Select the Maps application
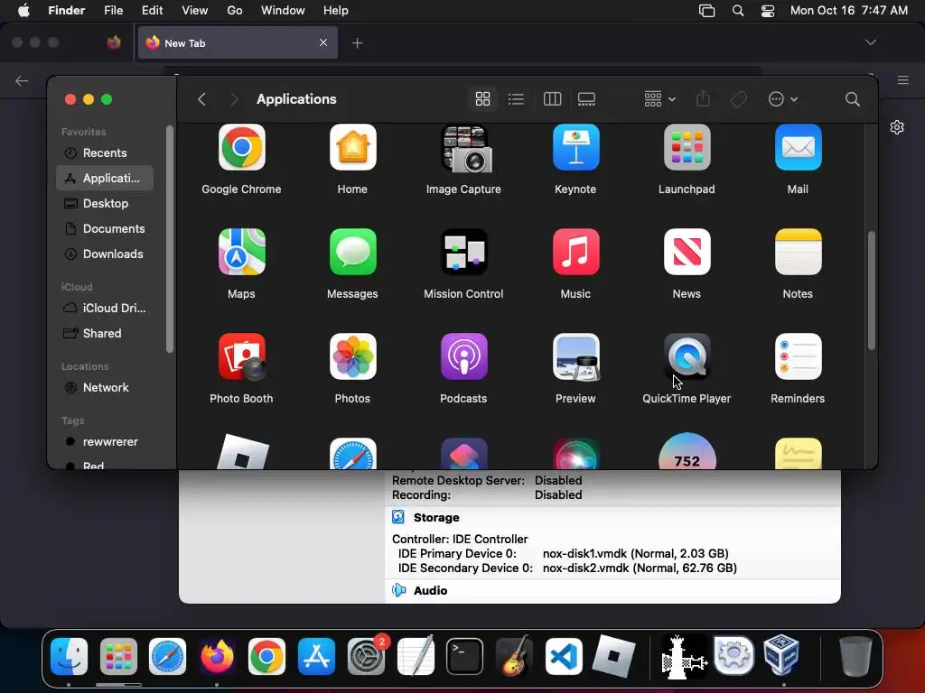The image size is (925, 693). coord(241,253)
